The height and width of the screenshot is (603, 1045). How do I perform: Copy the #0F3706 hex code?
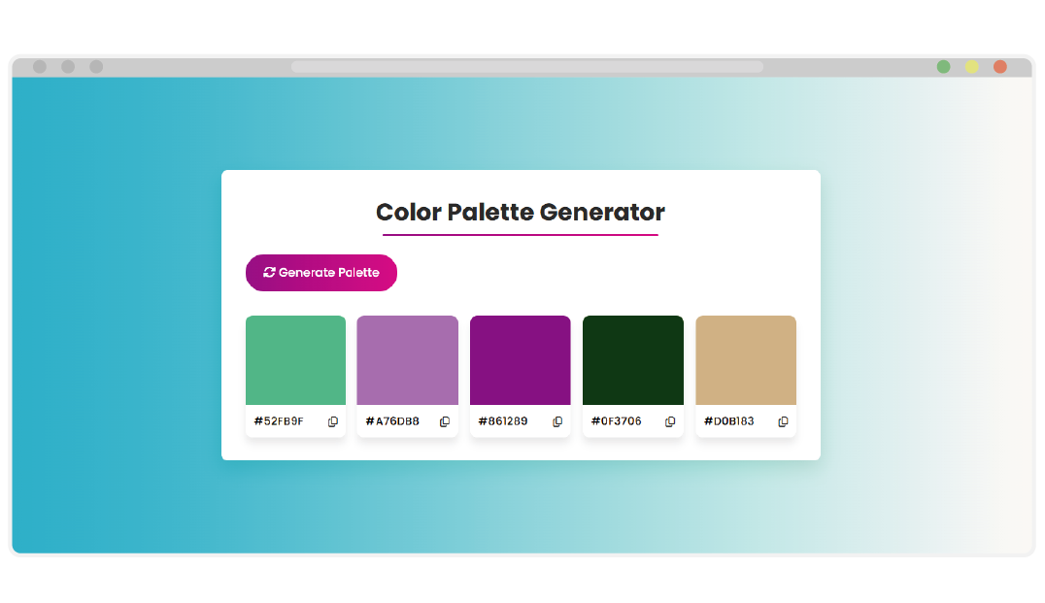[670, 421]
